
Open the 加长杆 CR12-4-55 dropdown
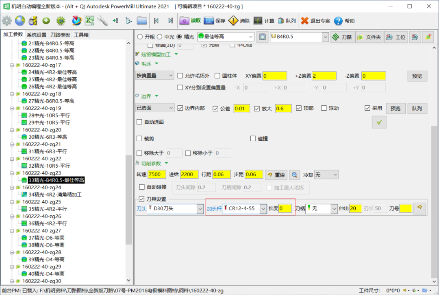(x=263, y=209)
